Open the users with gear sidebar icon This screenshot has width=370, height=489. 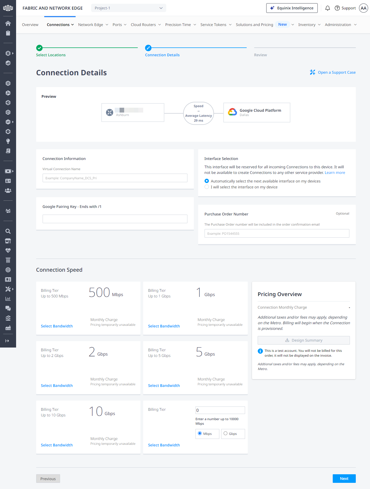click(x=8, y=211)
